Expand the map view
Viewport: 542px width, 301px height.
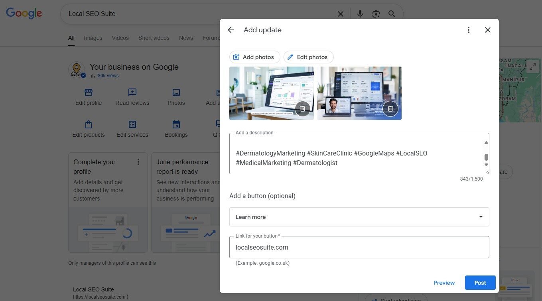tap(533, 67)
